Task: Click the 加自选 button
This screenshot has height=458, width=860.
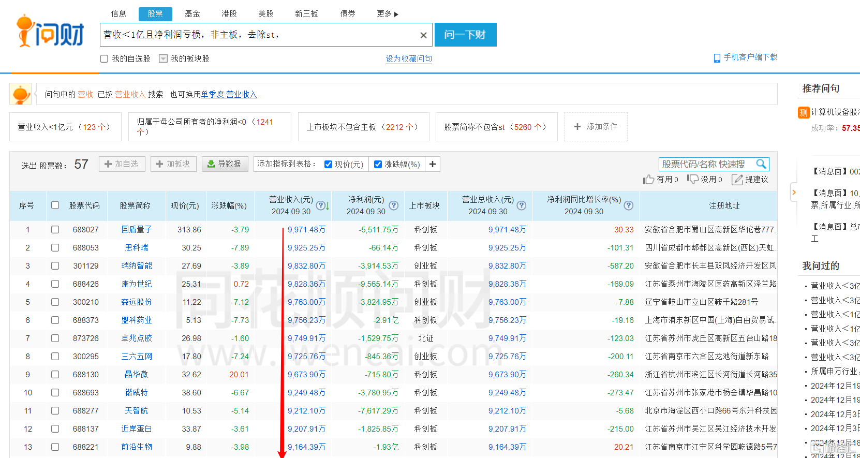Action: pyautogui.click(x=122, y=164)
